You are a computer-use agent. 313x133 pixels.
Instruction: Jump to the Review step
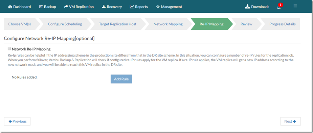click(x=246, y=24)
